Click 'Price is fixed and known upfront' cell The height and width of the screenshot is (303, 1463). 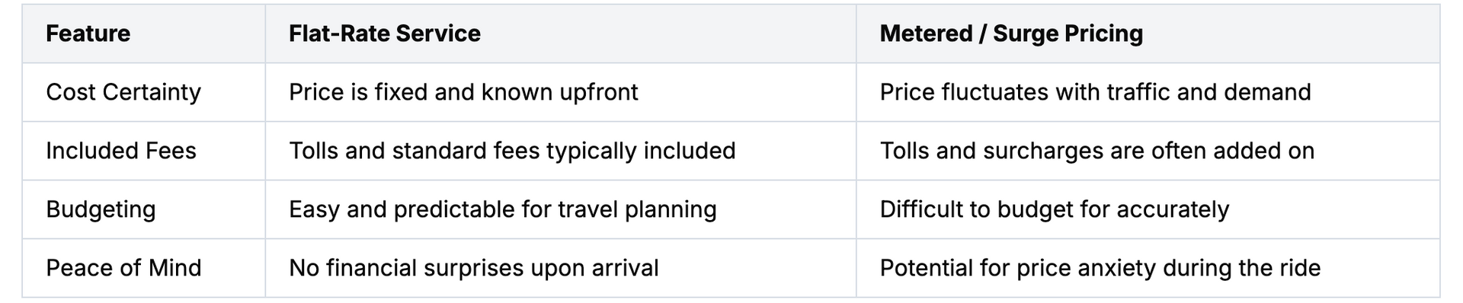coord(463,92)
